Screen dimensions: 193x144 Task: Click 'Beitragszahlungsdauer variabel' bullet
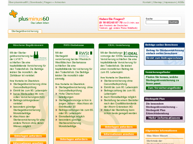click(26, 102)
